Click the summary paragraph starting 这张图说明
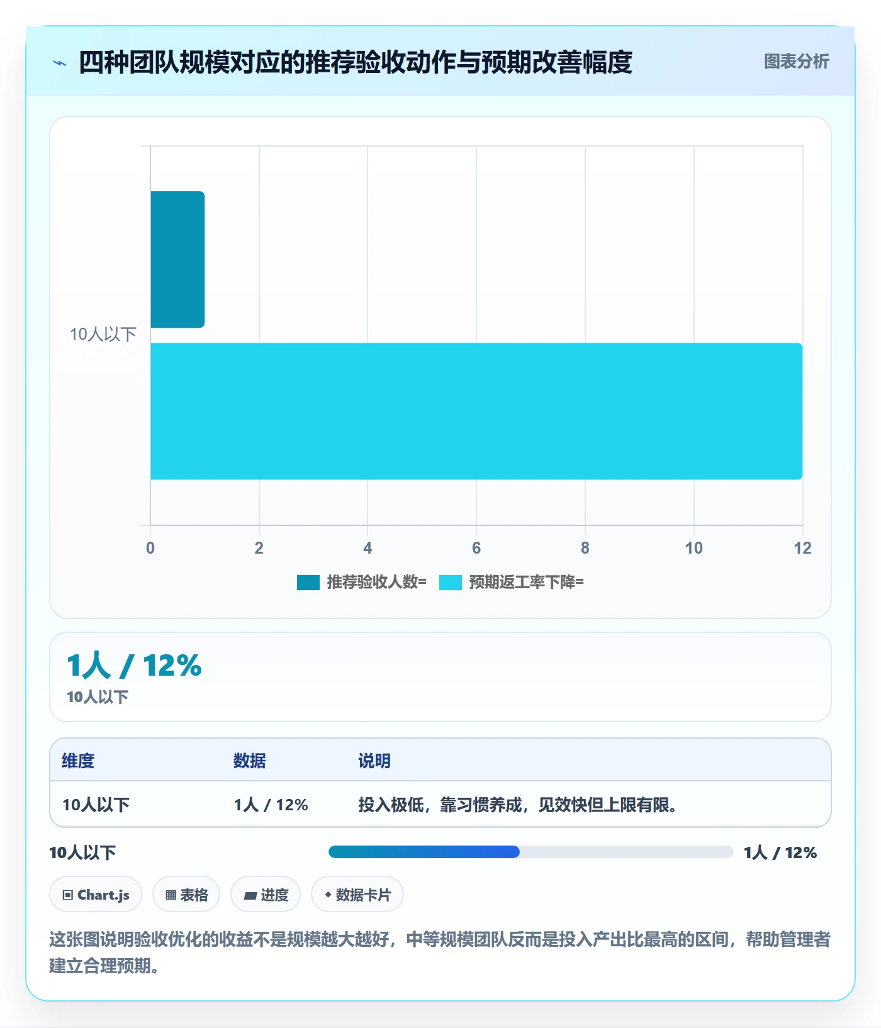This screenshot has width=881, height=1028. 440,952
